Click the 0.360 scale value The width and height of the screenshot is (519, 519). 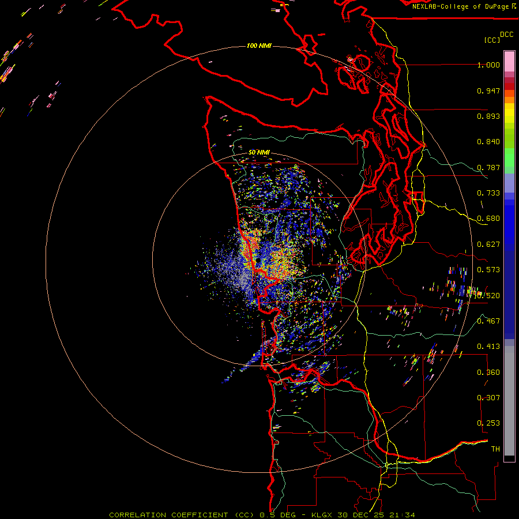[x=488, y=373]
